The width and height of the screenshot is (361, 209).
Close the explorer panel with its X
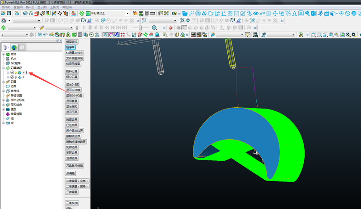60,41
